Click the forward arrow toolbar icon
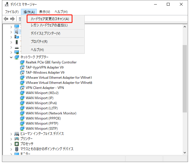This screenshot has height=164, width=190. click(x=12, y=19)
